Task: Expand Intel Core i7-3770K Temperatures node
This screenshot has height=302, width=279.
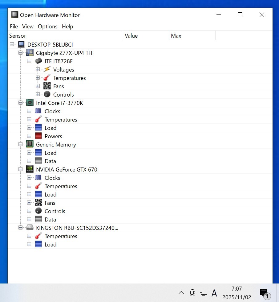Action: (29, 119)
